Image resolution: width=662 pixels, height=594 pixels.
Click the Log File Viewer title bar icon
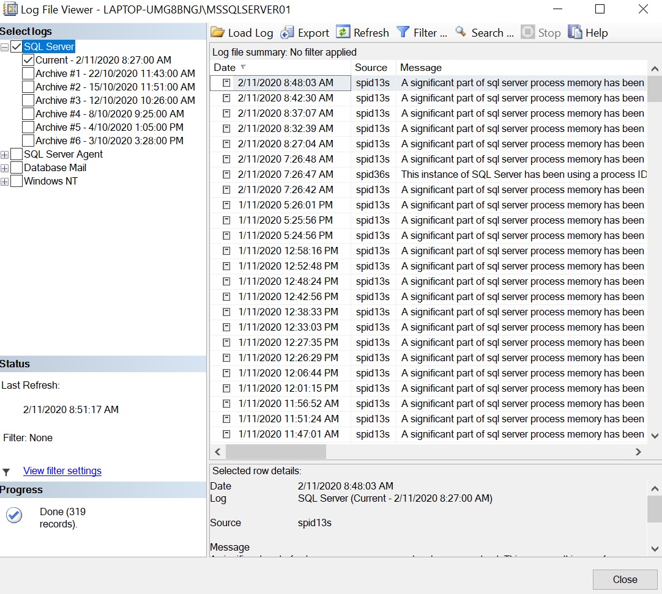pos(10,9)
